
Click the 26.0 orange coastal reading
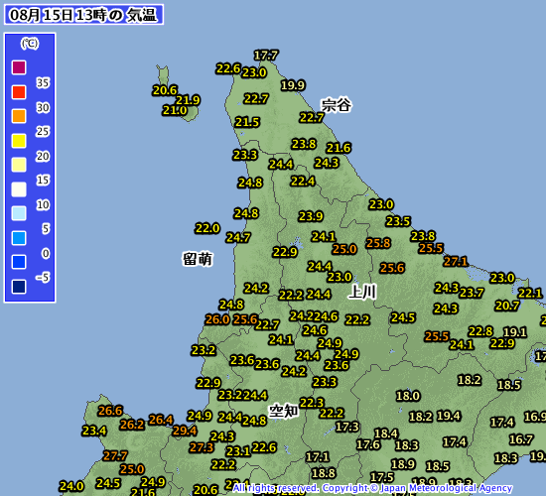pos(217,319)
